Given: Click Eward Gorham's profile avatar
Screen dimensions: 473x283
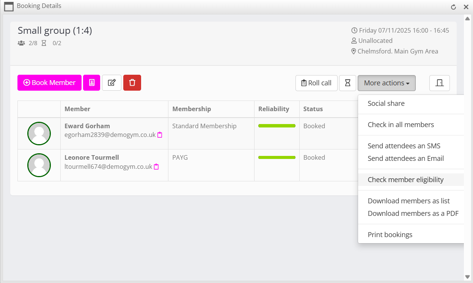Looking at the screenshot, I should click(x=39, y=134).
